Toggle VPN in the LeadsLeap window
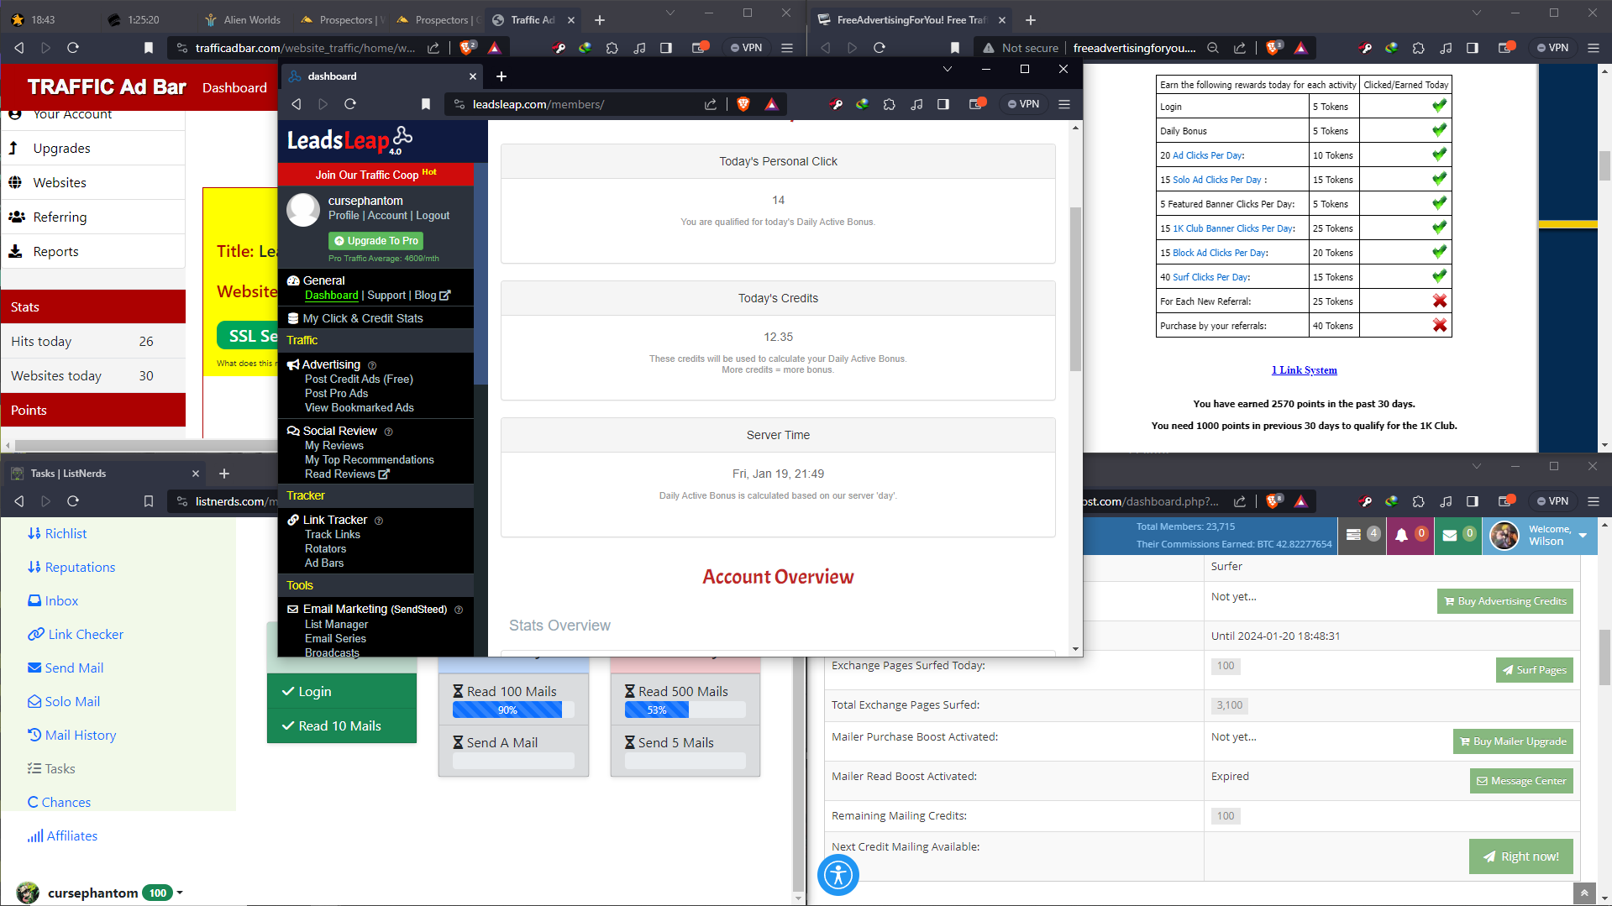Image resolution: width=1612 pixels, height=906 pixels. [1024, 104]
